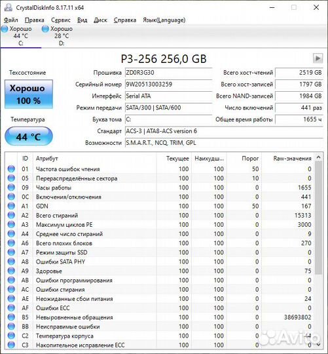Open the Вид menu

coord(82,20)
